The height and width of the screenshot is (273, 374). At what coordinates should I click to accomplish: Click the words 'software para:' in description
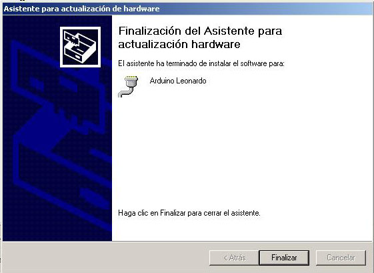pos(262,63)
